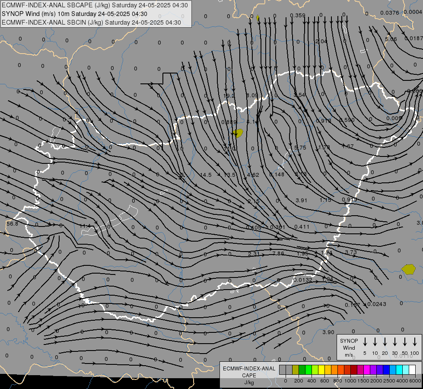Click the map value 4.62
This screenshot has height=389, width=423.
coord(253,175)
